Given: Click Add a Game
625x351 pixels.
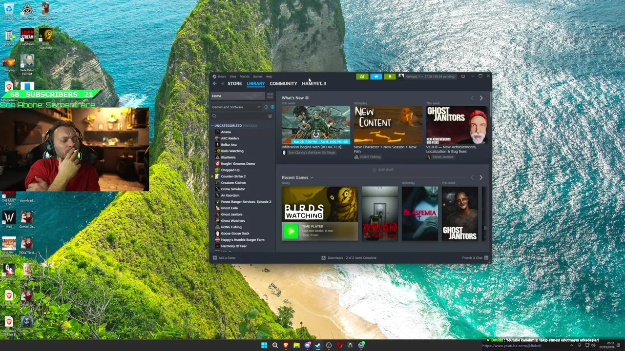Looking at the screenshot, I should coord(224,258).
